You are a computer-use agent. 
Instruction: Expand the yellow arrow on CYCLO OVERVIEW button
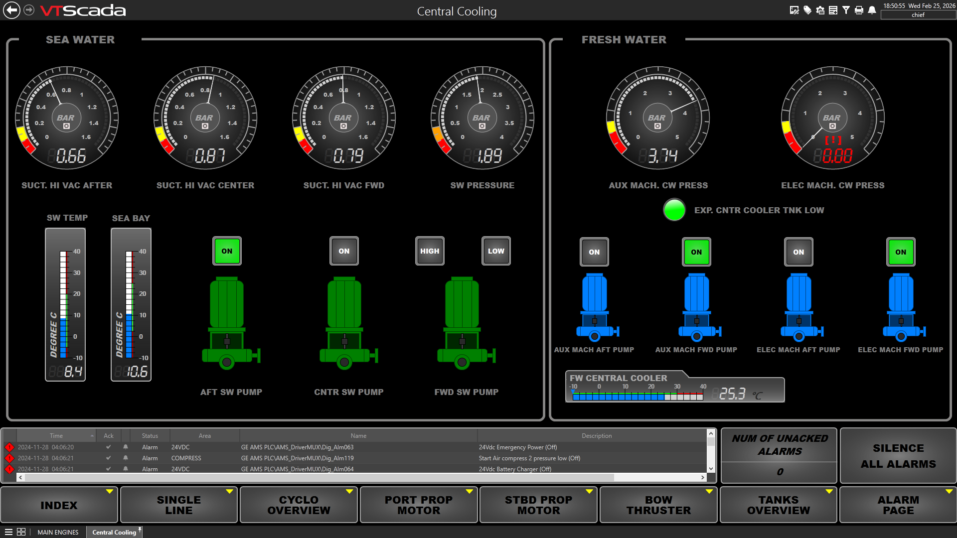tap(349, 492)
